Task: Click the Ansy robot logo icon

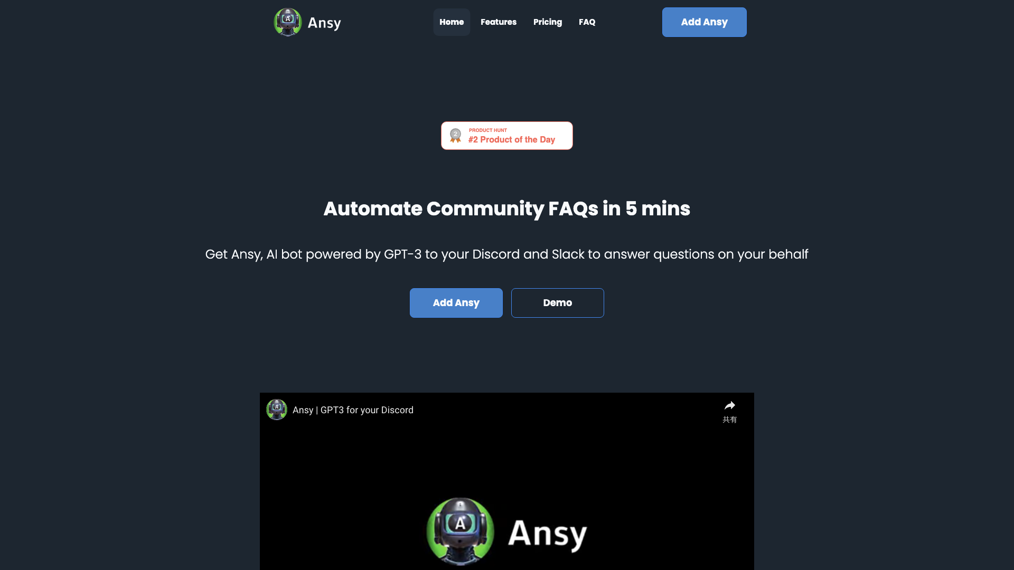Action: (287, 22)
